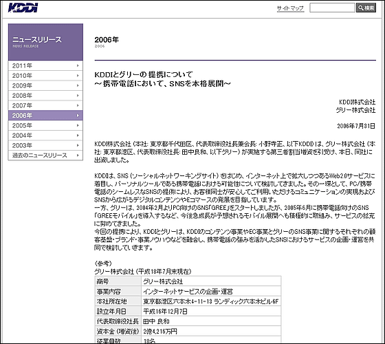Click the arrow beside 2006年
The image size is (385, 344).
pos(78,116)
